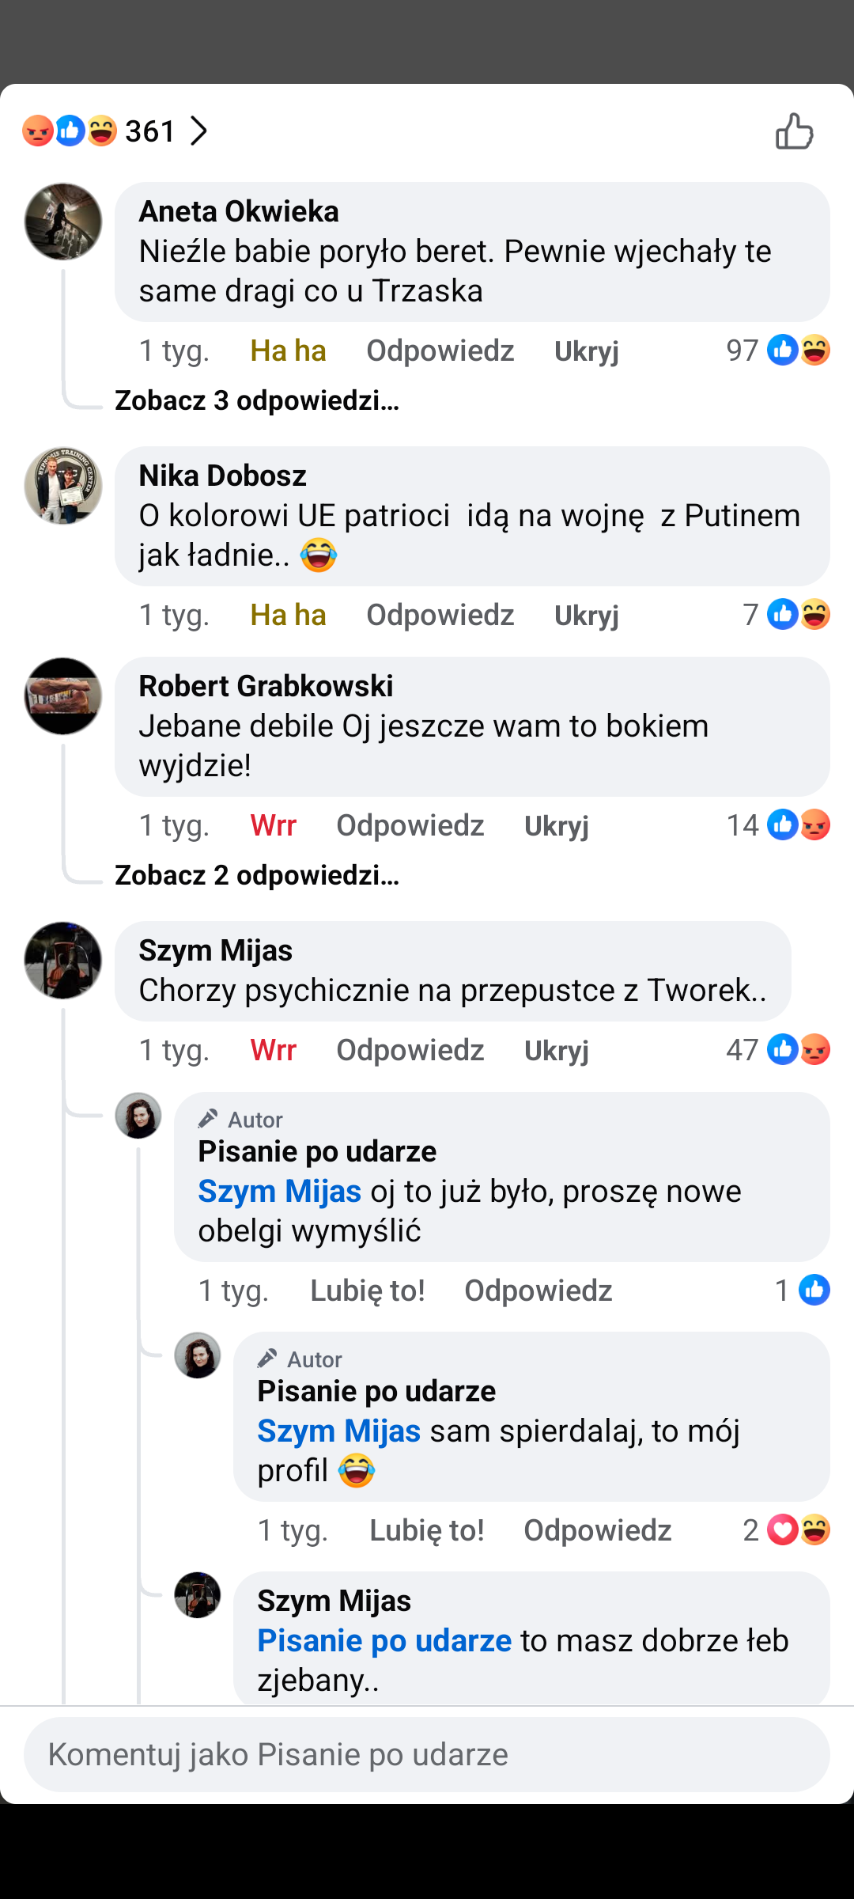Toggle 'Lubię to!' on 'sam spierdalaj' reply
Viewport: 854px width, 1899px height.
(426, 1530)
